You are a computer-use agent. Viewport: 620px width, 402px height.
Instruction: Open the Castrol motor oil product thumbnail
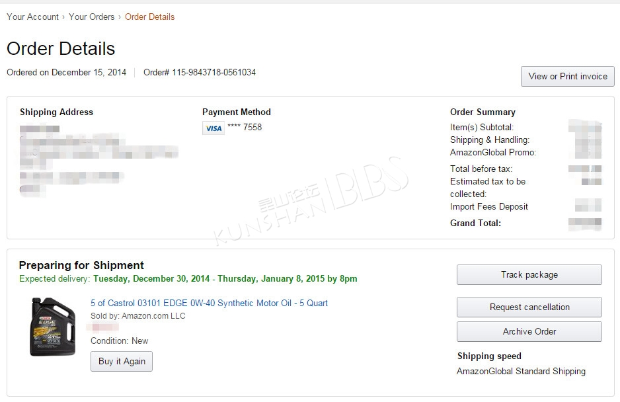tap(53, 327)
